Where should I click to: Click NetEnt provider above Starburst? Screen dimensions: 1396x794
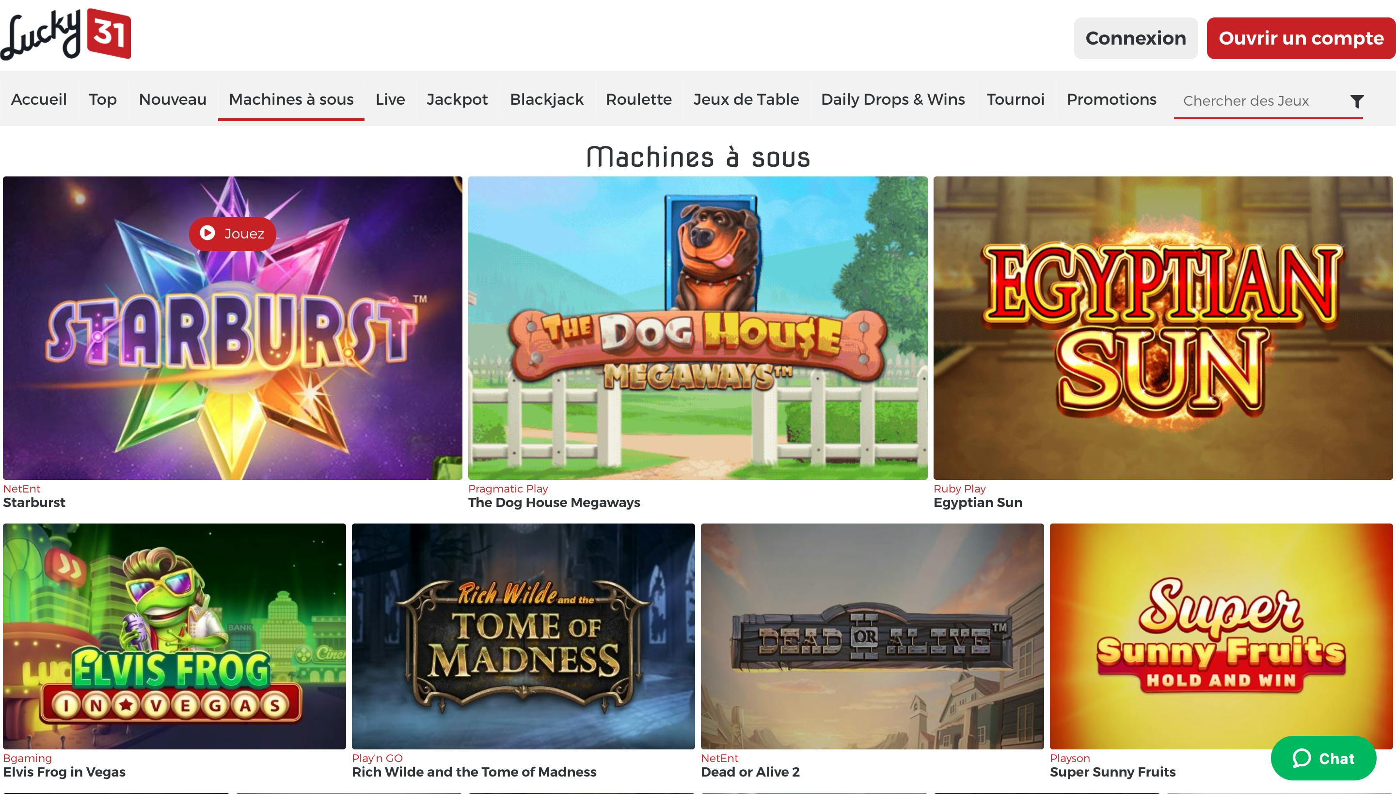(x=22, y=489)
